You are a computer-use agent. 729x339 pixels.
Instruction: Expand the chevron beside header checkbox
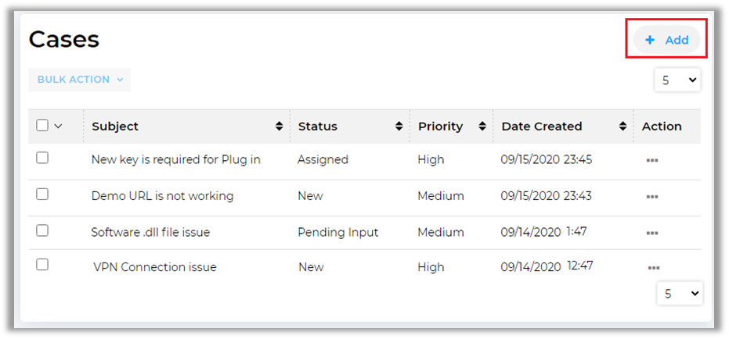coord(58,127)
